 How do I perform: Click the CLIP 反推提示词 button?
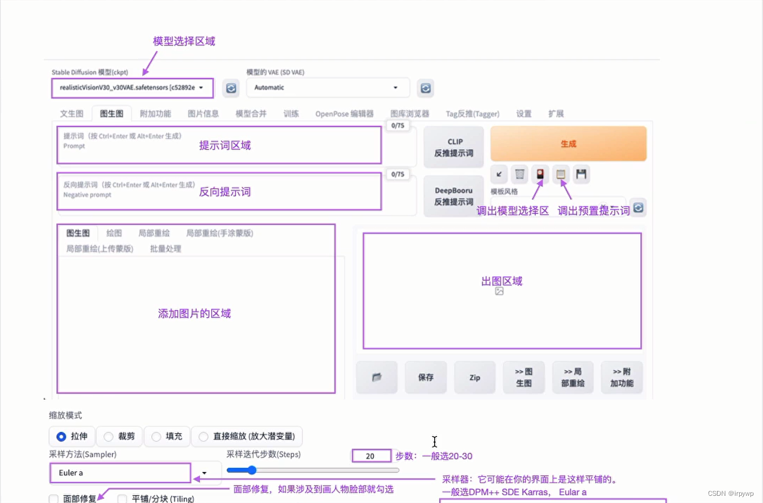(x=454, y=147)
